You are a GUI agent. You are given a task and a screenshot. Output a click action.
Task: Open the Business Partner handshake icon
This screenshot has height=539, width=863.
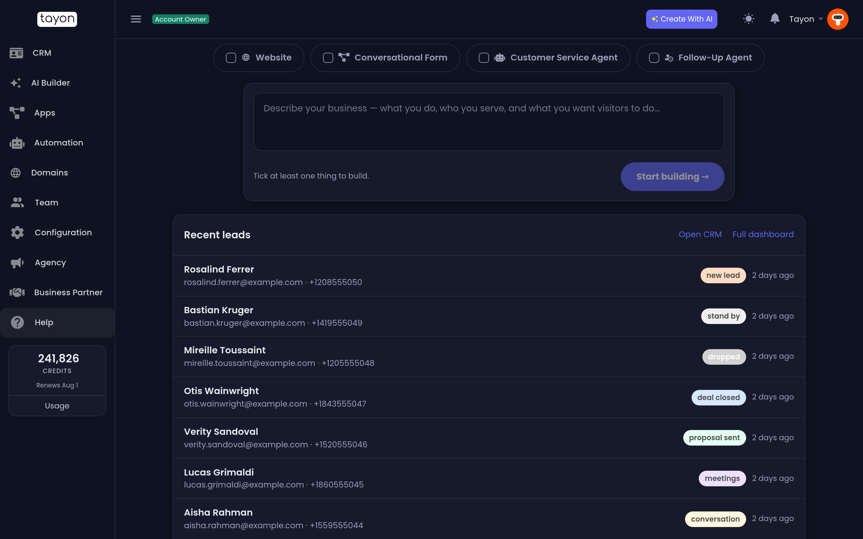coord(17,293)
